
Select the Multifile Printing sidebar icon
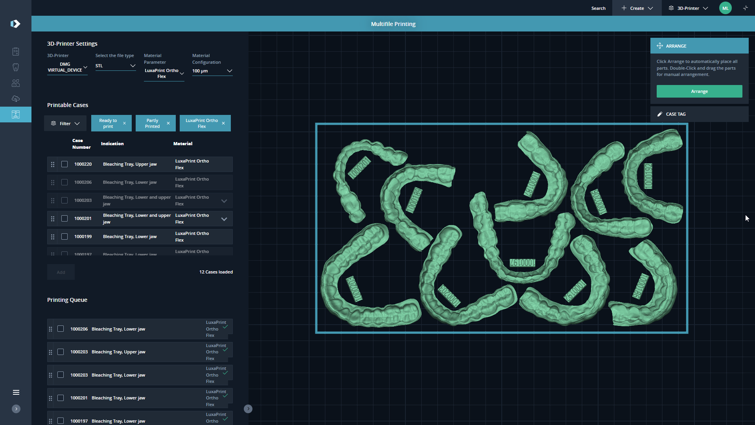pyautogui.click(x=16, y=115)
